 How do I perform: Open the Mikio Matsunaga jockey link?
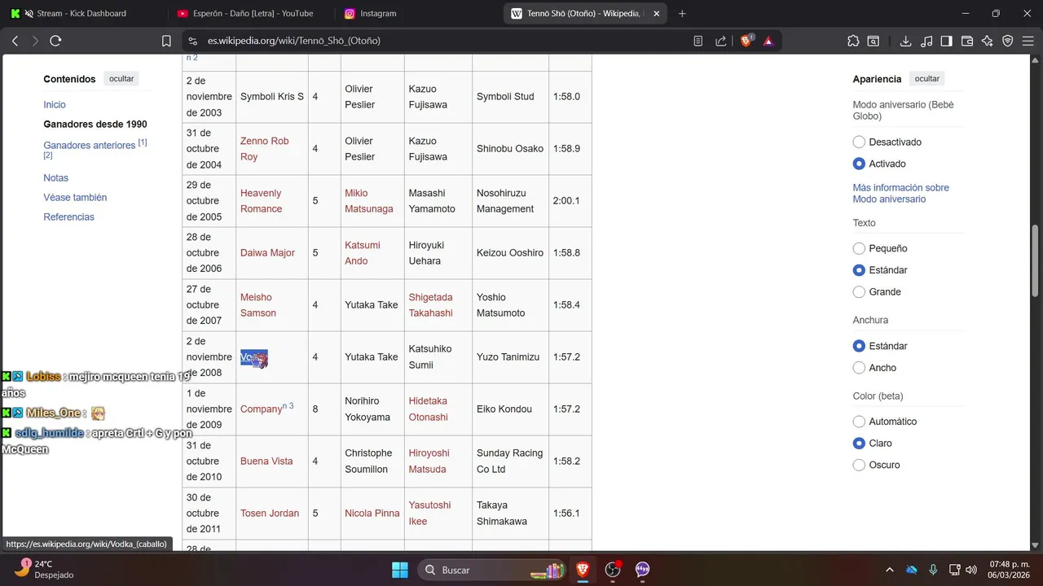[368, 201]
